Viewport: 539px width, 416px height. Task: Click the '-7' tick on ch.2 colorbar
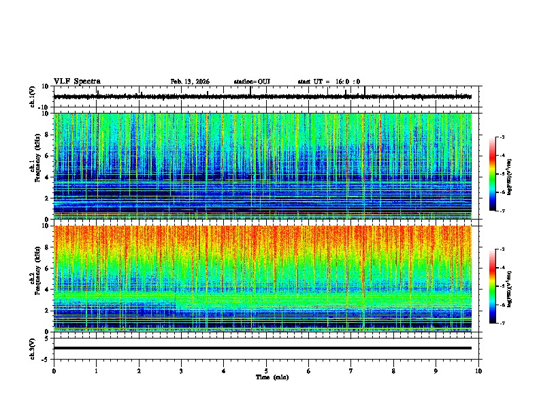coord(502,323)
